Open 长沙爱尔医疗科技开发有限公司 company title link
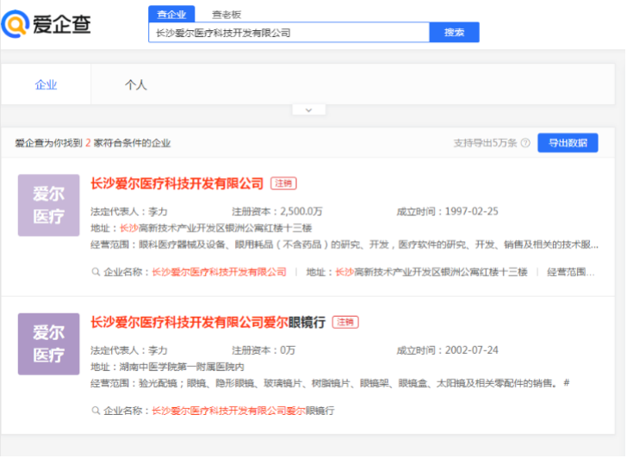Screen dimensions: 627x458 click(x=177, y=183)
